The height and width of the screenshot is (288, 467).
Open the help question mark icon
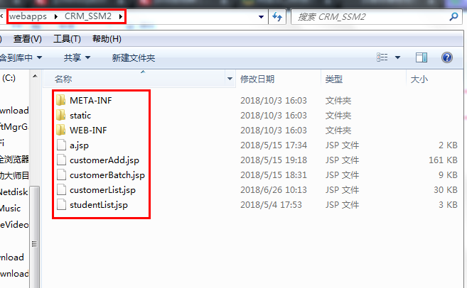(447, 57)
